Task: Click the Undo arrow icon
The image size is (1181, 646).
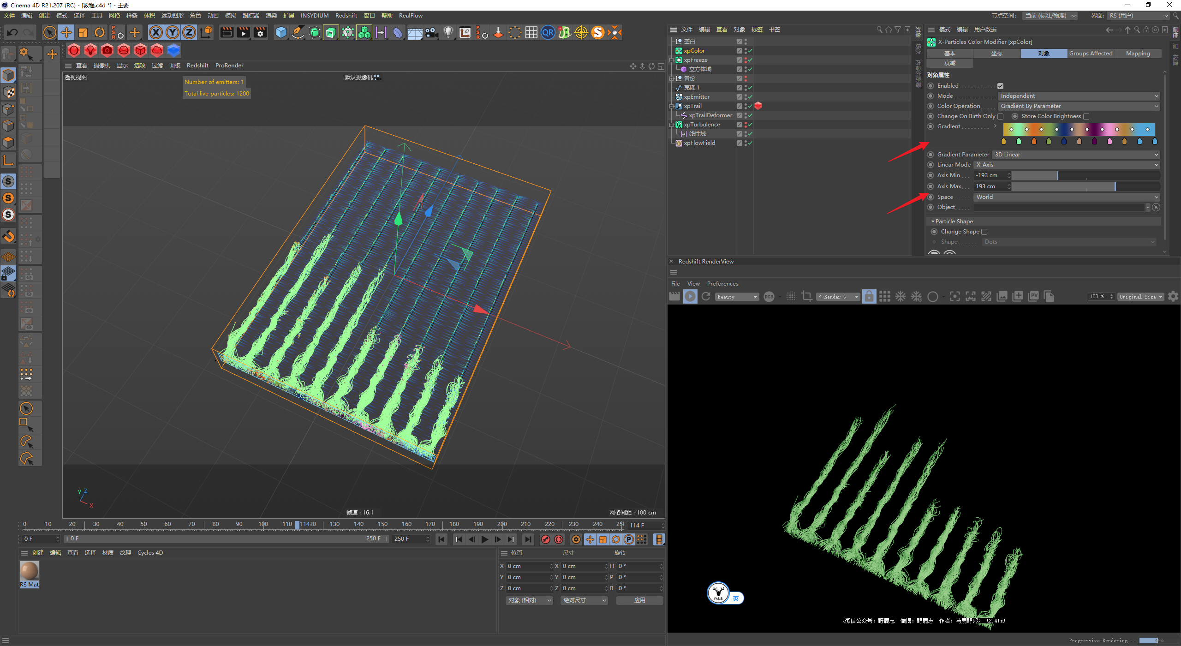Action: point(12,32)
